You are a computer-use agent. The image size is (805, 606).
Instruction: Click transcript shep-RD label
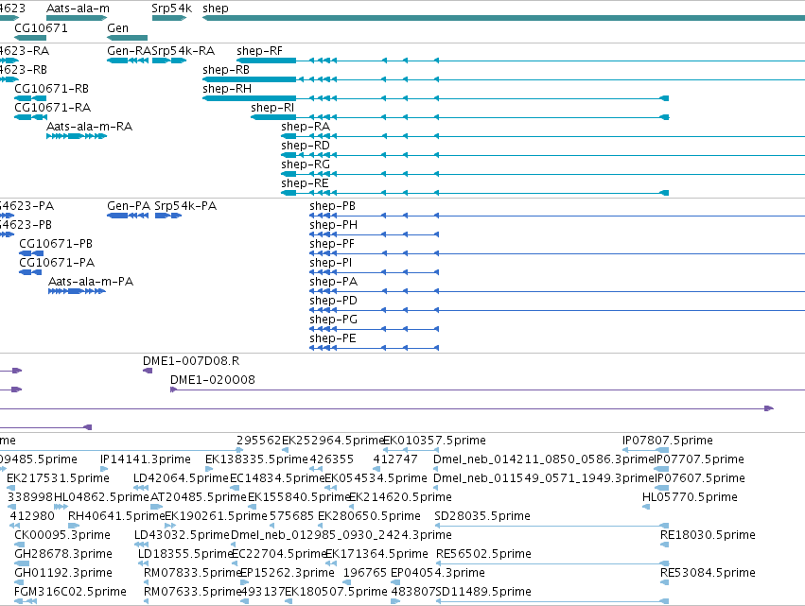point(306,146)
